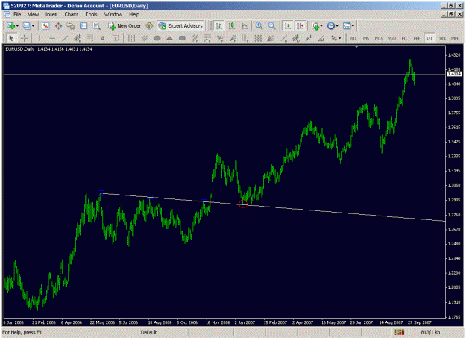This screenshot has height=338, width=466.
Task: Click the 16 Nov 2006 date label
Action: [218, 322]
